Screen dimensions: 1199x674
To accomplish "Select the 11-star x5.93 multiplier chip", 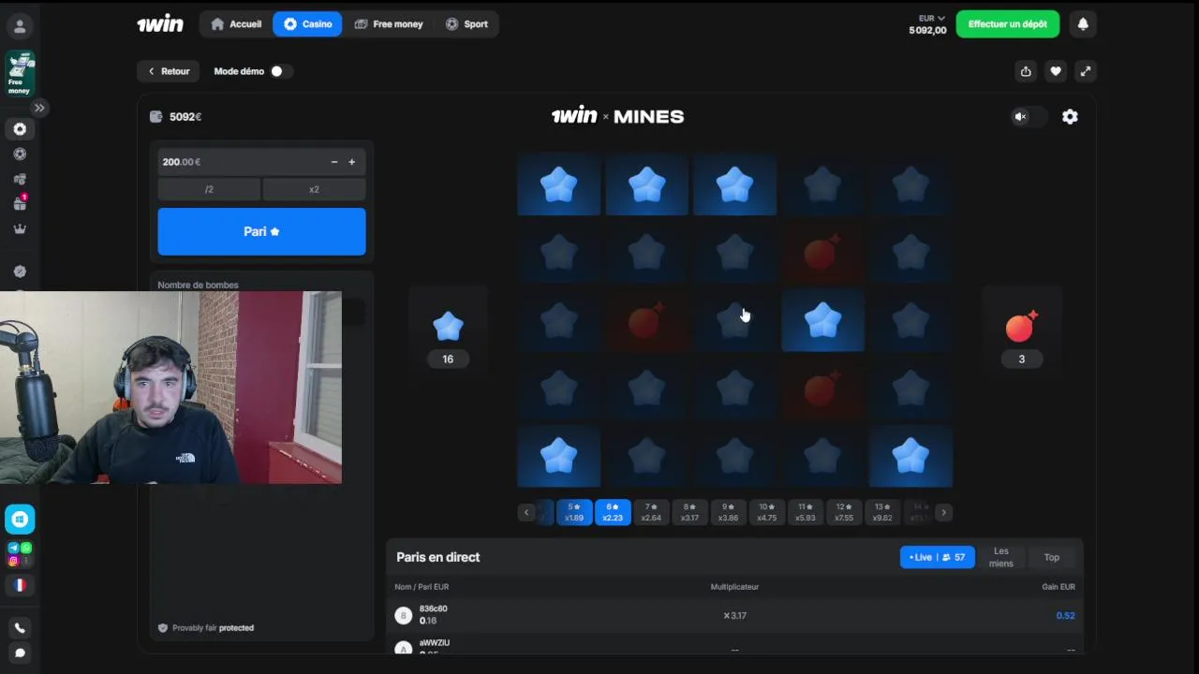I will (x=805, y=512).
